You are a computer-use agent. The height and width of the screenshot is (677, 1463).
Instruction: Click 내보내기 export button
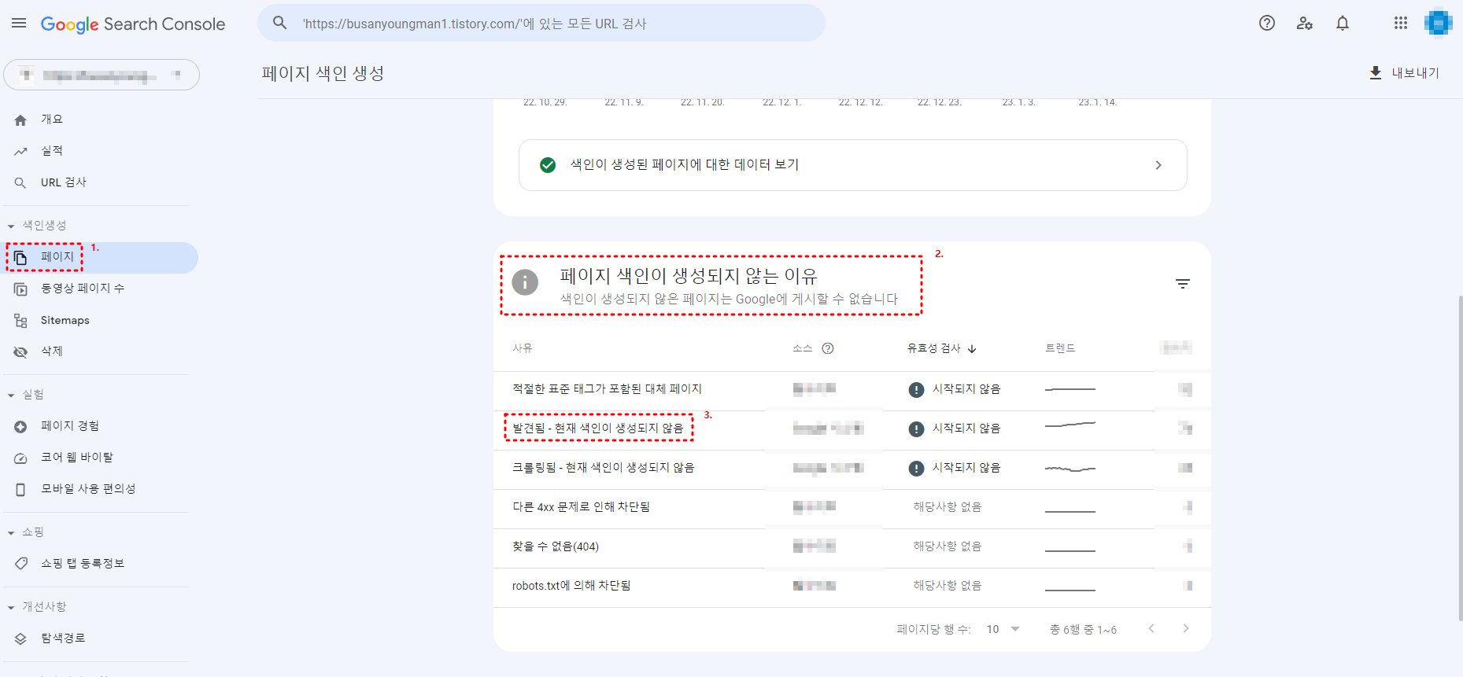coord(1405,72)
